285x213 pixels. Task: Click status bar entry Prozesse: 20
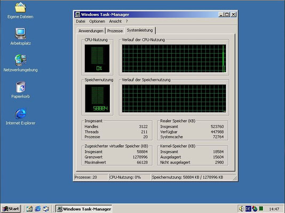coord(91,177)
